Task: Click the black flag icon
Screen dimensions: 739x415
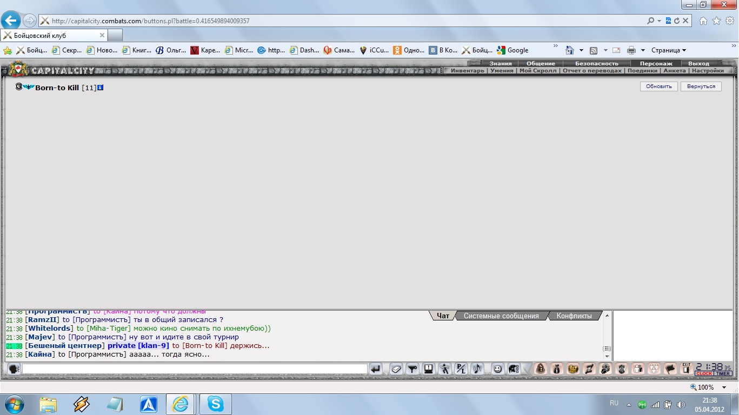Action: pyautogui.click(x=670, y=369)
